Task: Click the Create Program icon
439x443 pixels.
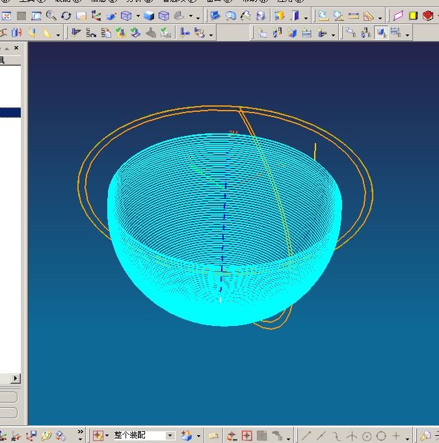Action: pyautogui.click(x=262, y=33)
